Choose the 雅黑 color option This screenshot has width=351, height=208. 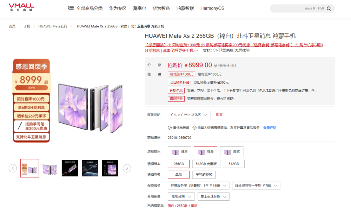click(179, 152)
